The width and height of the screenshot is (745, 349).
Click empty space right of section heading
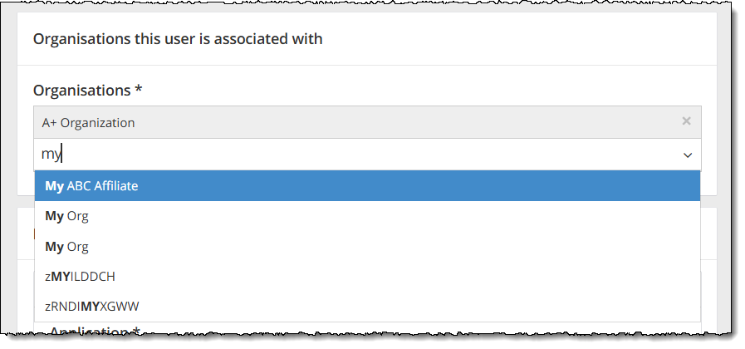coord(515,38)
